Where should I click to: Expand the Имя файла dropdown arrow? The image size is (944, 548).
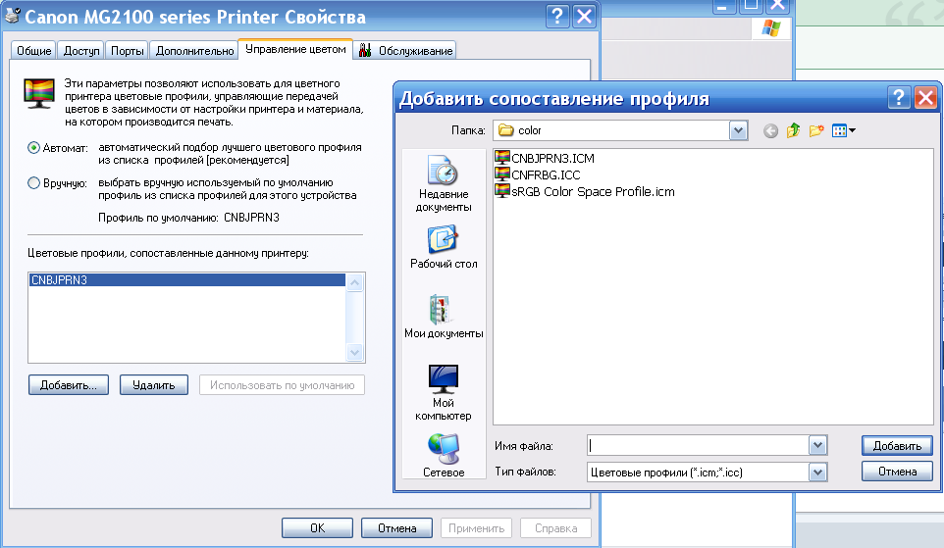tap(817, 446)
